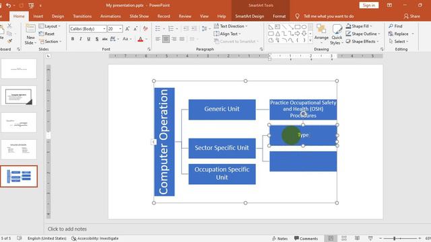Click the spell check status icon
The width and height of the screenshot is (431, 242).
(x=20, y=238)
